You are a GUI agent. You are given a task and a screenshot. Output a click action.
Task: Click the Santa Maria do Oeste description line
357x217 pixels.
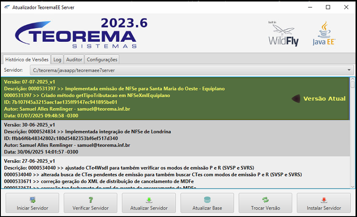pyautogui.click(x=114, y=89)
